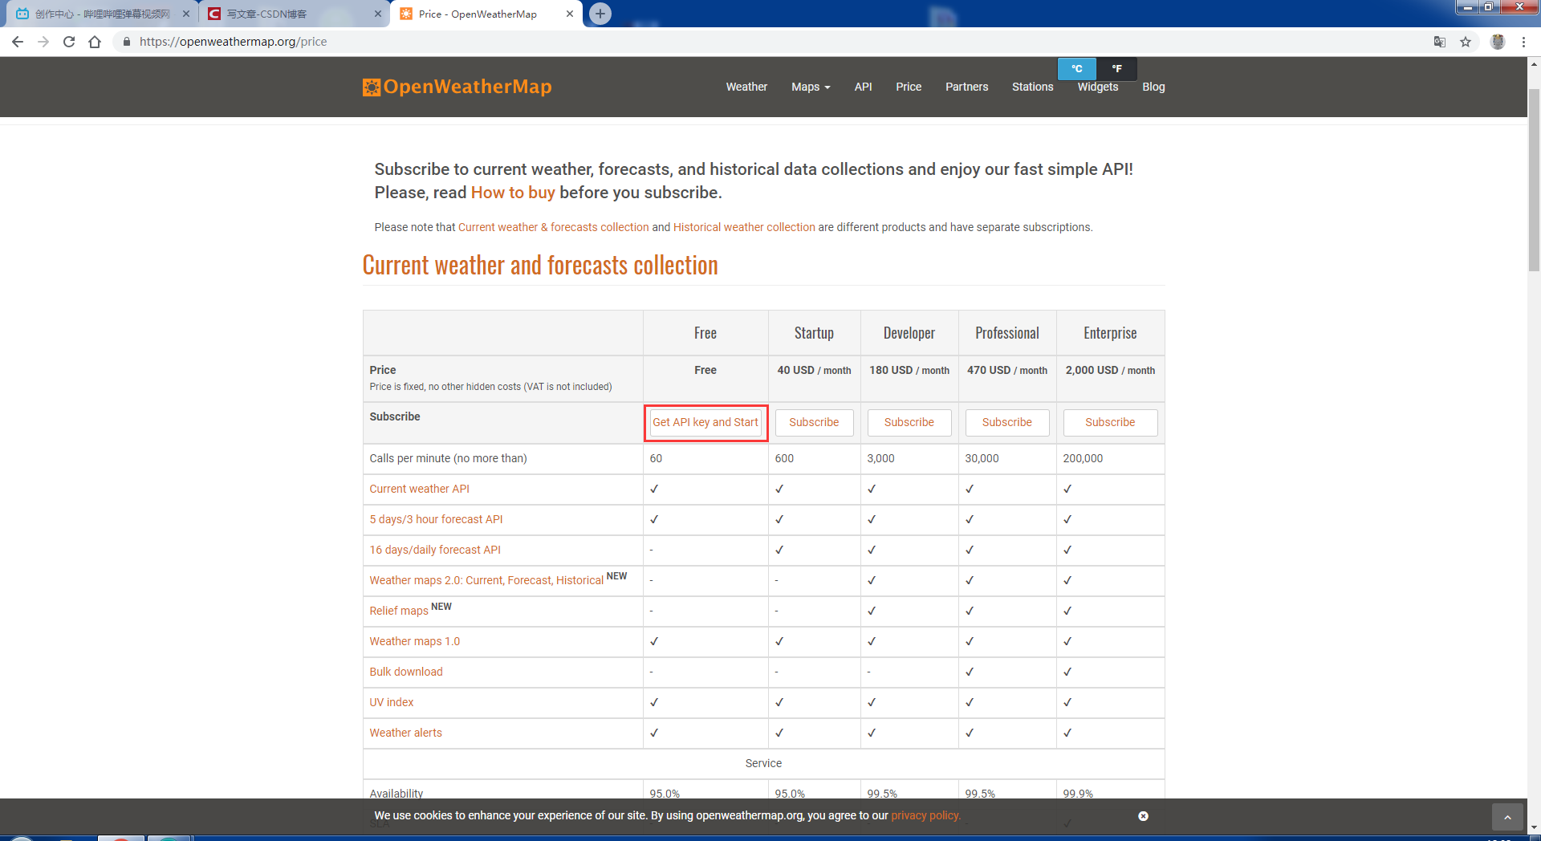This screenshot has height=841, width=1541.
Task: Click the scroll-to-top arrow button
Action: click(1507, 817)
